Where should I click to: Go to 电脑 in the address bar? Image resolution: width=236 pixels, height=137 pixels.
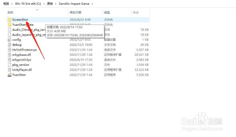(6, 4)
